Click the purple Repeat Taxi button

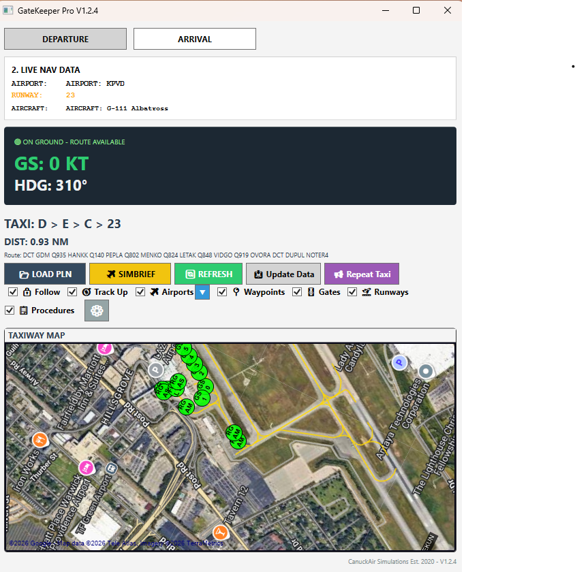(x=362, y=274)
